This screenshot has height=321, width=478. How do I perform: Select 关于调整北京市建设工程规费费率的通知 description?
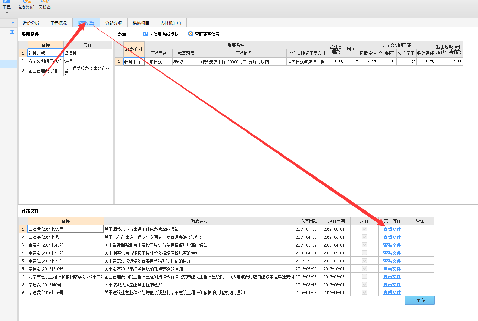(199, 229)
